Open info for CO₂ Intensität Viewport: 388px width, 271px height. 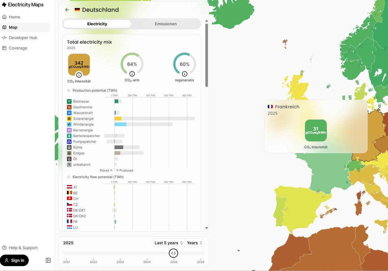(x=79, y=75)
